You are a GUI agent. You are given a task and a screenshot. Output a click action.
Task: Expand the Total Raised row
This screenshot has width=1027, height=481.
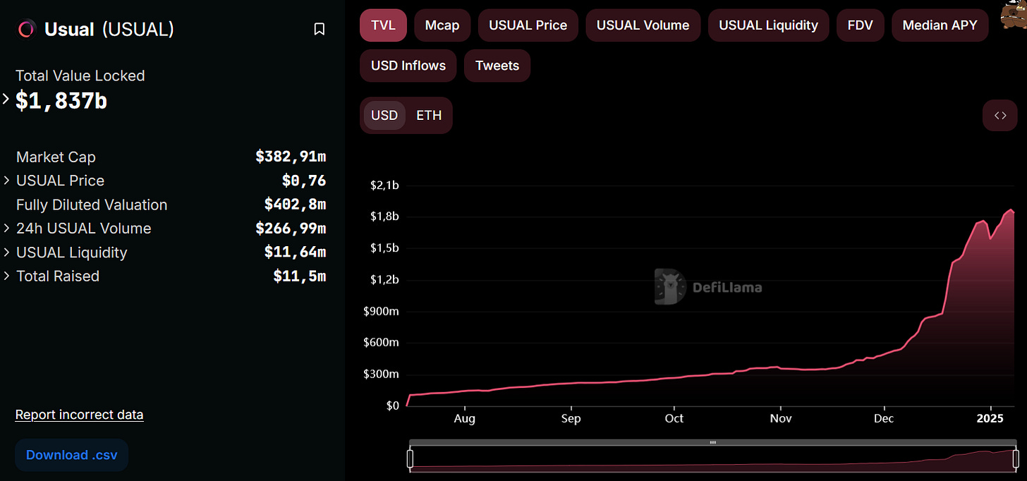pyautogui.click(x=6, y=276)
